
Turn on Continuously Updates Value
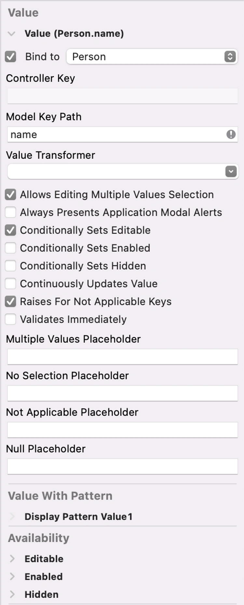click(10, 284)
